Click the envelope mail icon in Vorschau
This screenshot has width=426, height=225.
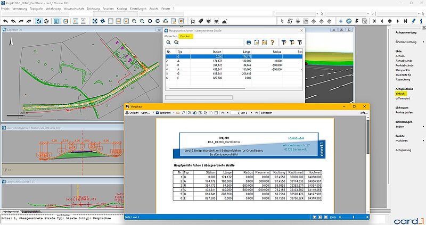[178, 113]
